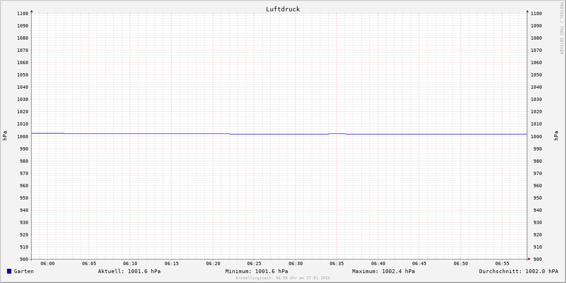Click the blue Garten legend color square

point(9,271)
